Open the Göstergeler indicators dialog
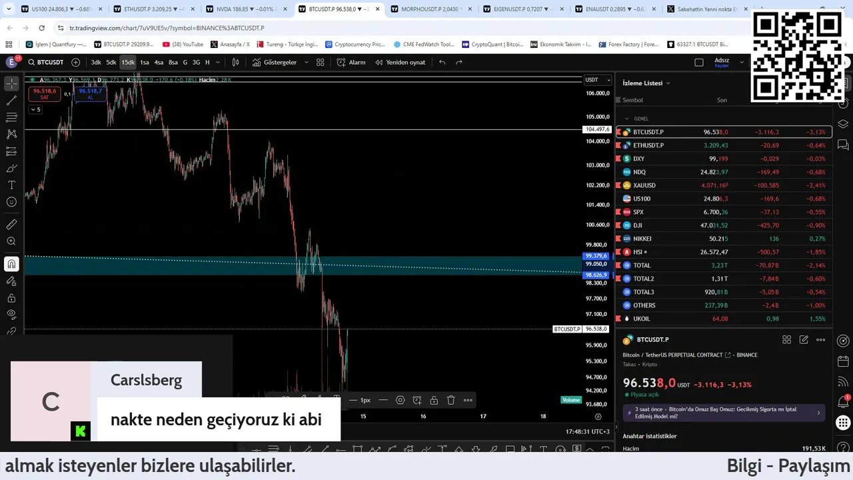 275,62
